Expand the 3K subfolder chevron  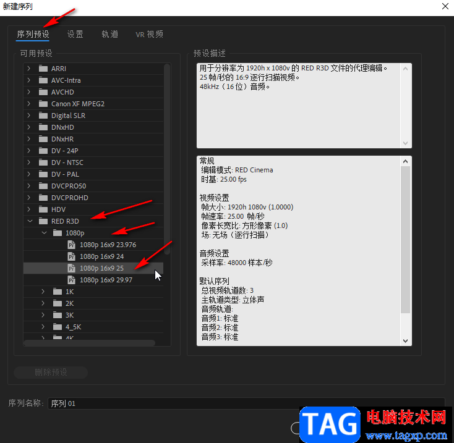43,315
